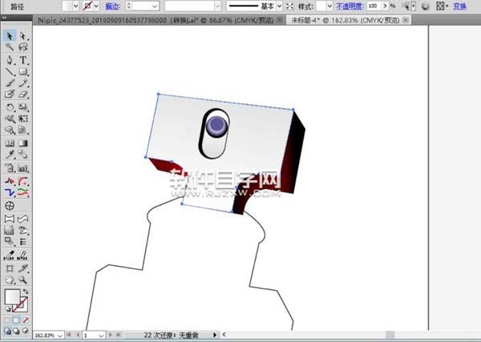Open the stroke weight dropdown
The height and width of the screenshot is (342, 481).
point(155,6)
